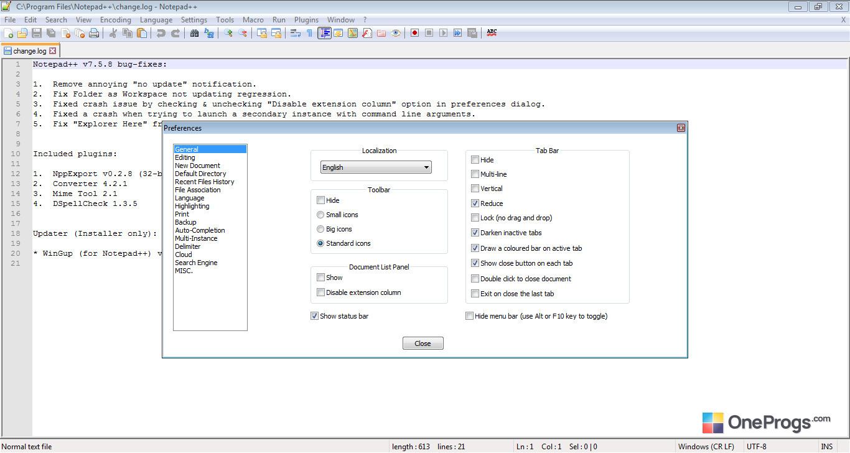Click the Zoom Out magnifier icon
The height and width of the screenshot is (453, 850).
coord(243,33)
